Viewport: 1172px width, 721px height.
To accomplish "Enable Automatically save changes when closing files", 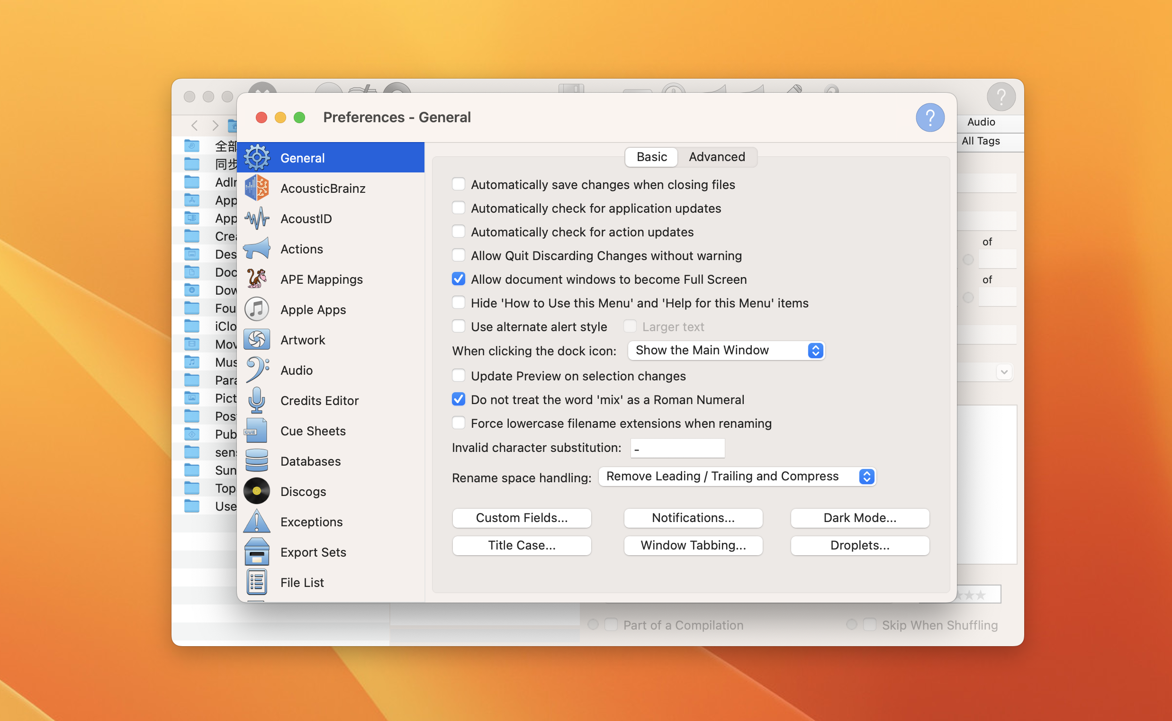I will 459,185.
